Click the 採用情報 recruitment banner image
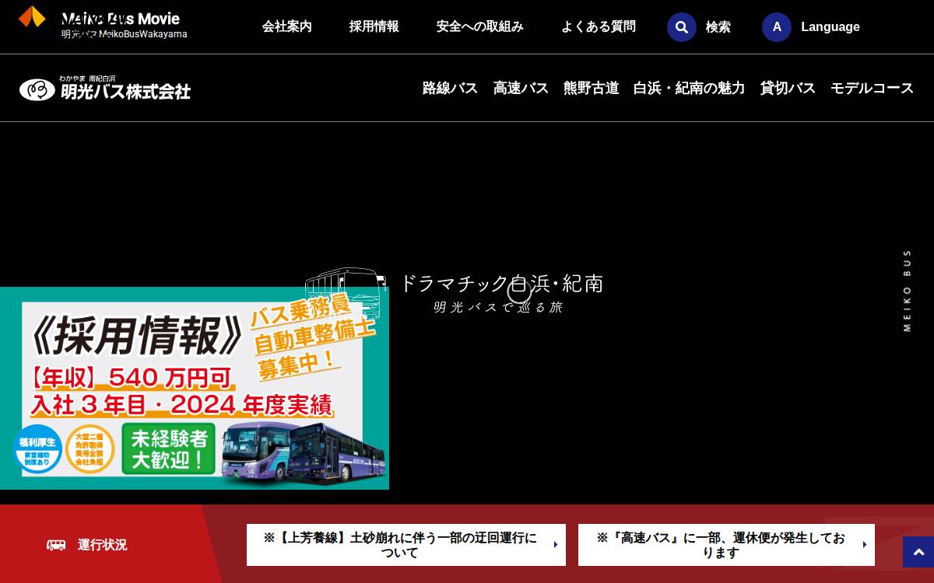The width and height of the screenshot is (934, 583). click(x=195, y=389)
